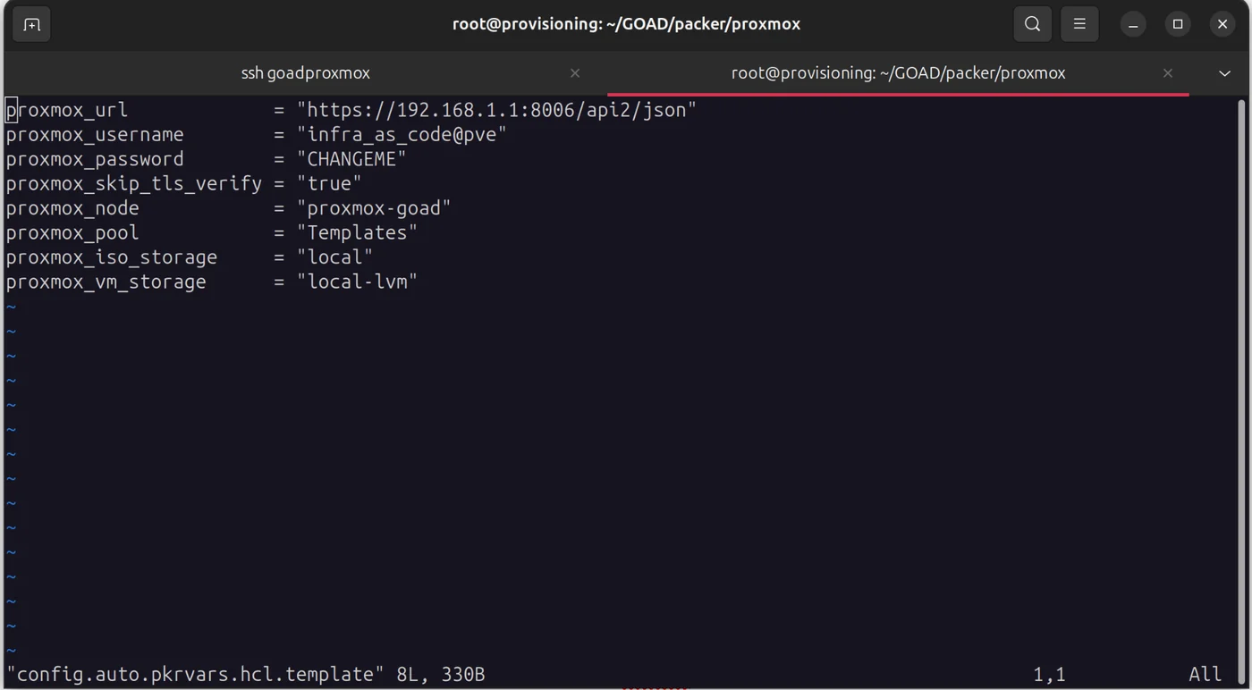This screenshot has width=1252, height=690.
Task: Click the proxmox_skip_tls_verify true value
Action: click(329, 184)
